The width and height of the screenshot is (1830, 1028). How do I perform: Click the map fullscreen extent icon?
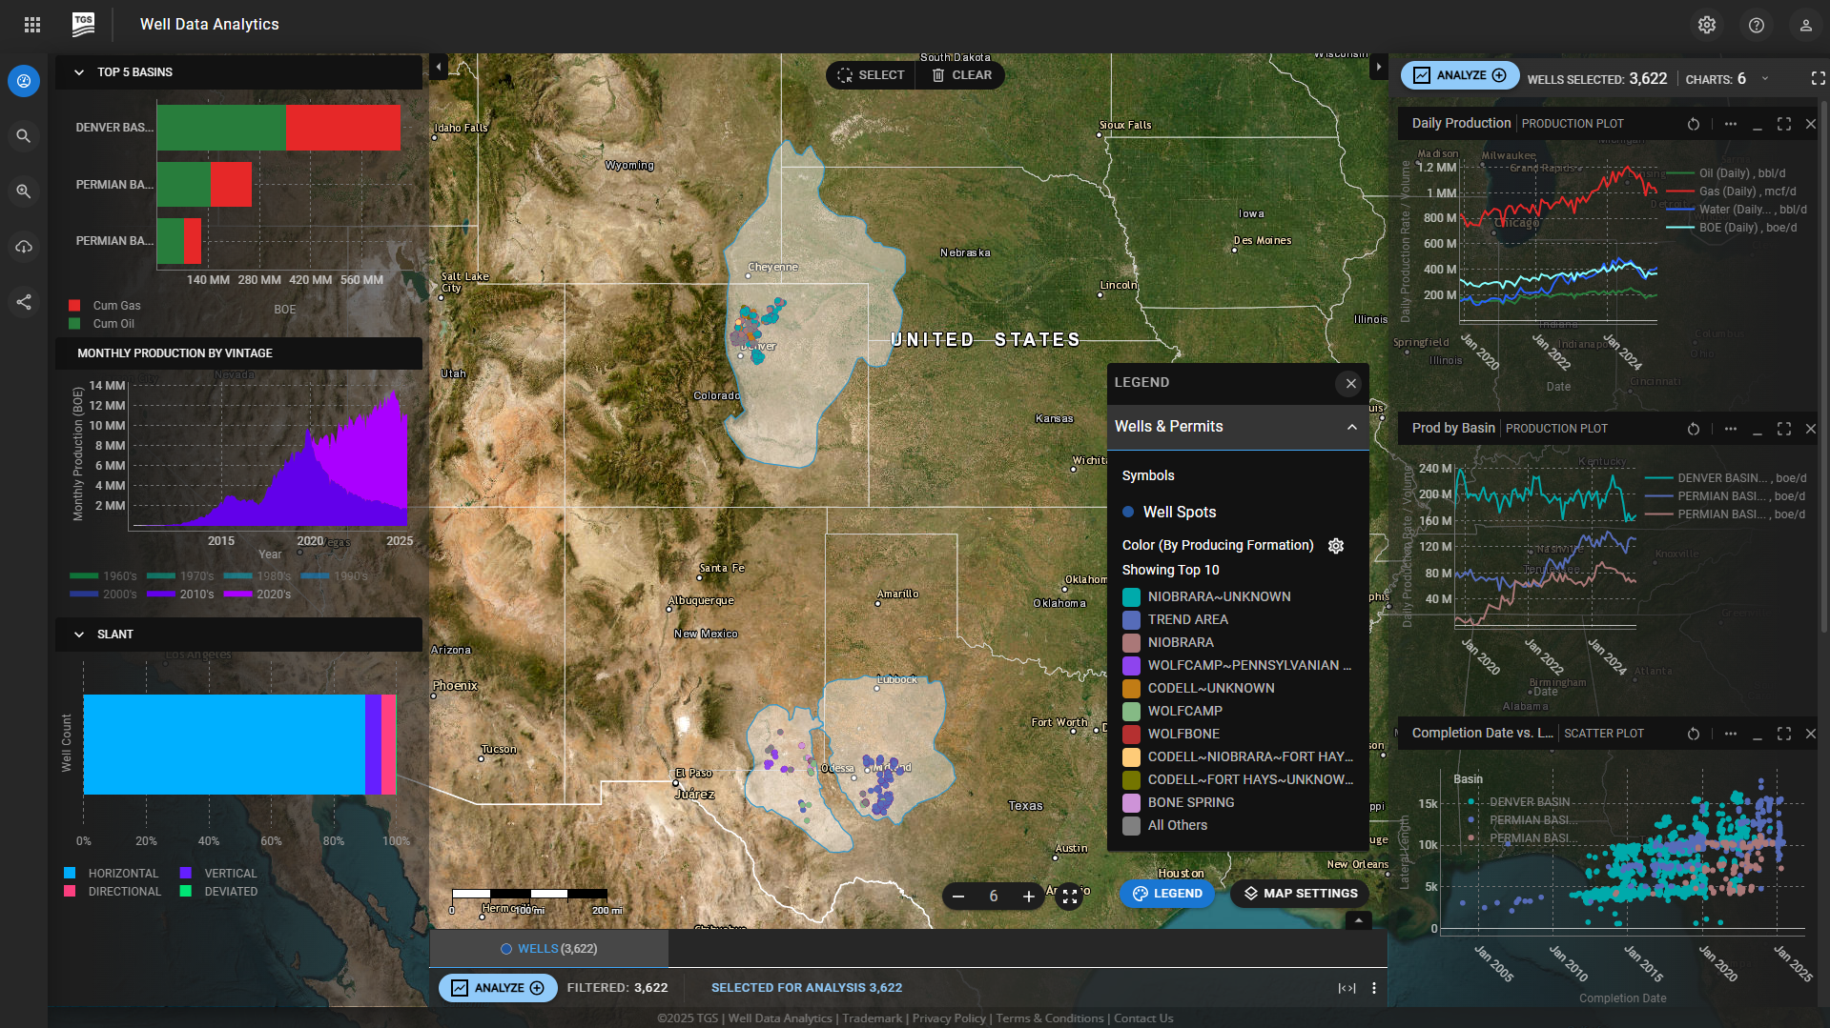click(1070, 897)
